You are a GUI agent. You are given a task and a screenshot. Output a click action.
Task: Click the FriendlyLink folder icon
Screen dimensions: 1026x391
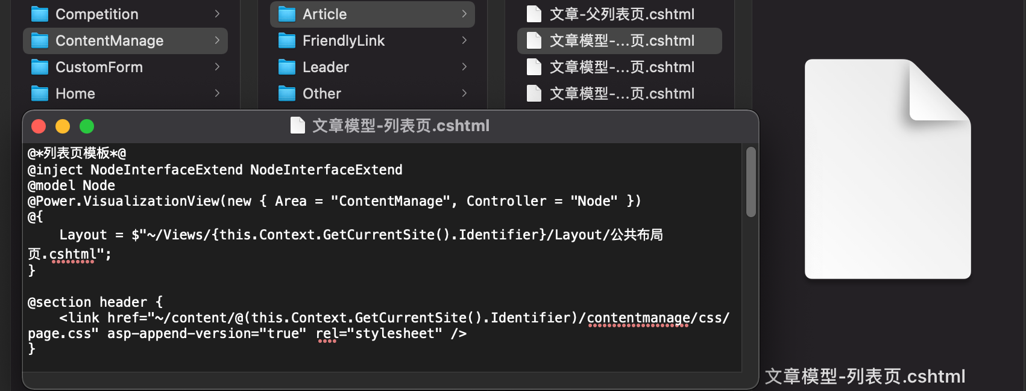(x=287, y=40)
